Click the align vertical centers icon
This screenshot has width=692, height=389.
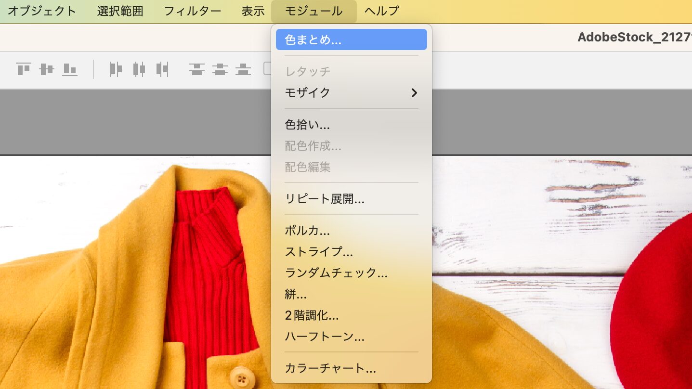pyautogui.click(x=47, y=69)
